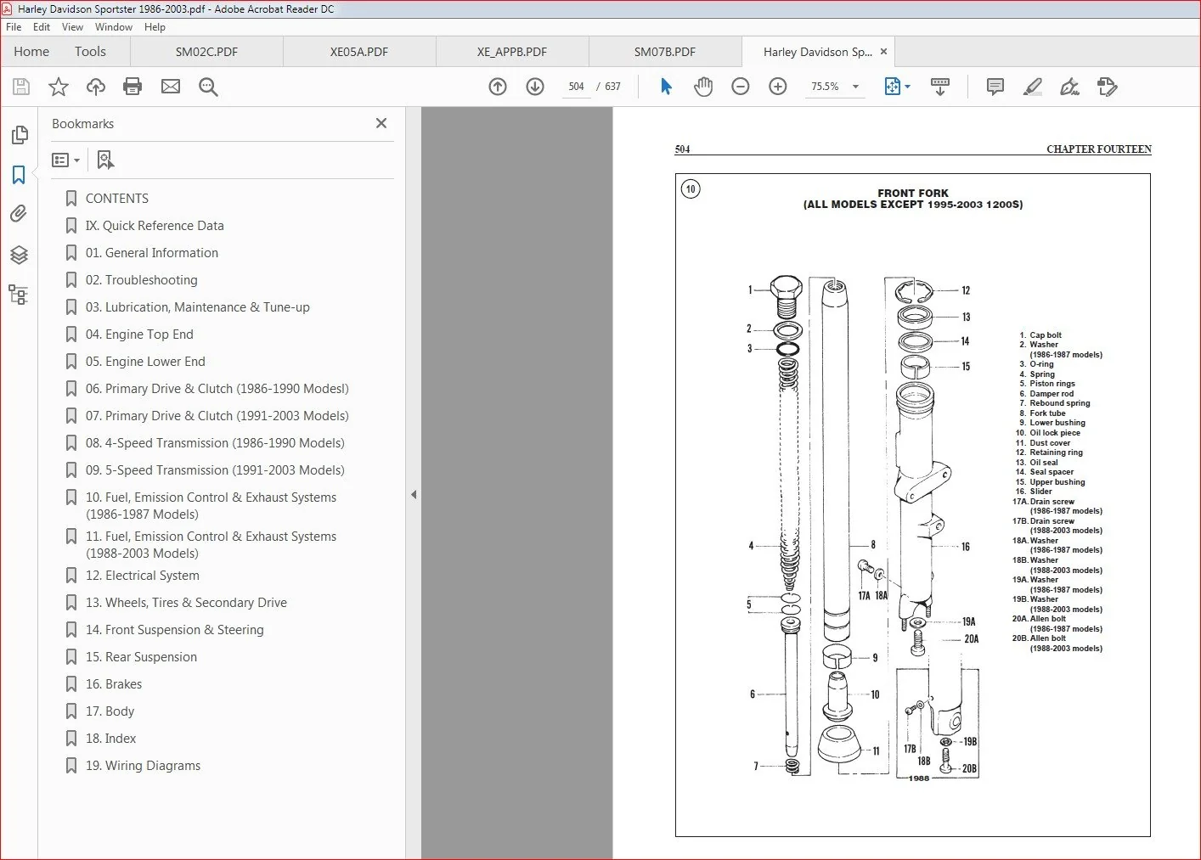Click Find current bookmark icon
This screenshot has width=1201, height=860.
(105, 160)
